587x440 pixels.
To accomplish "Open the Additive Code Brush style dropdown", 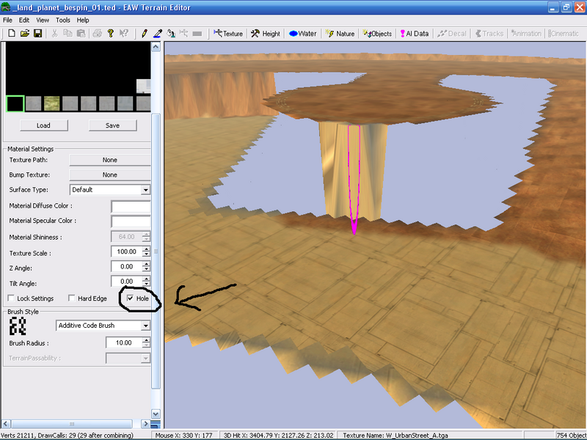I will coord(145,326).
